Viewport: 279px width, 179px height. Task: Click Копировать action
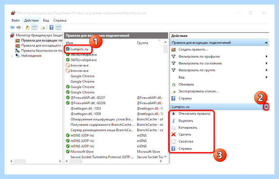(188, 128)
